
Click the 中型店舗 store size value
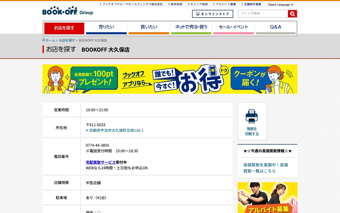click(x=93, y=183)
